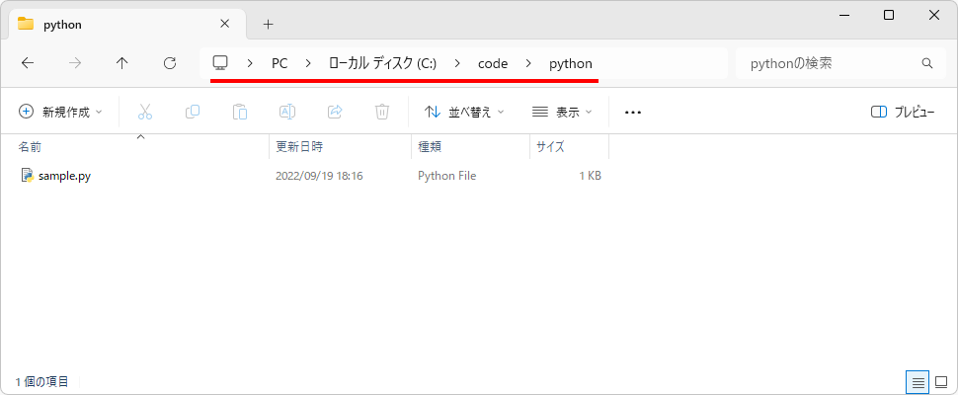Click the Copy icon in toolbar
The image size is (958, 395).
pos(193,112)
